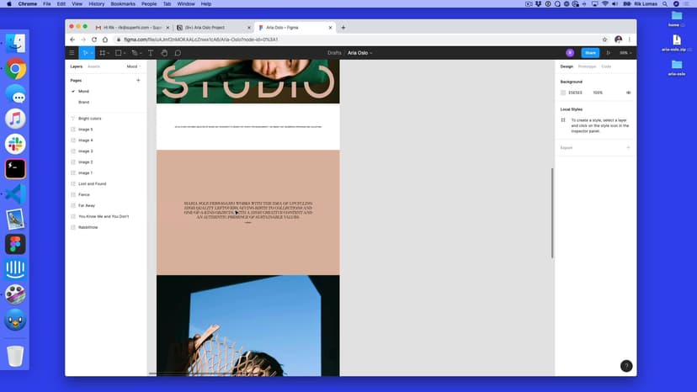
Task: Click the blue Share button
Action: point(589,53)
